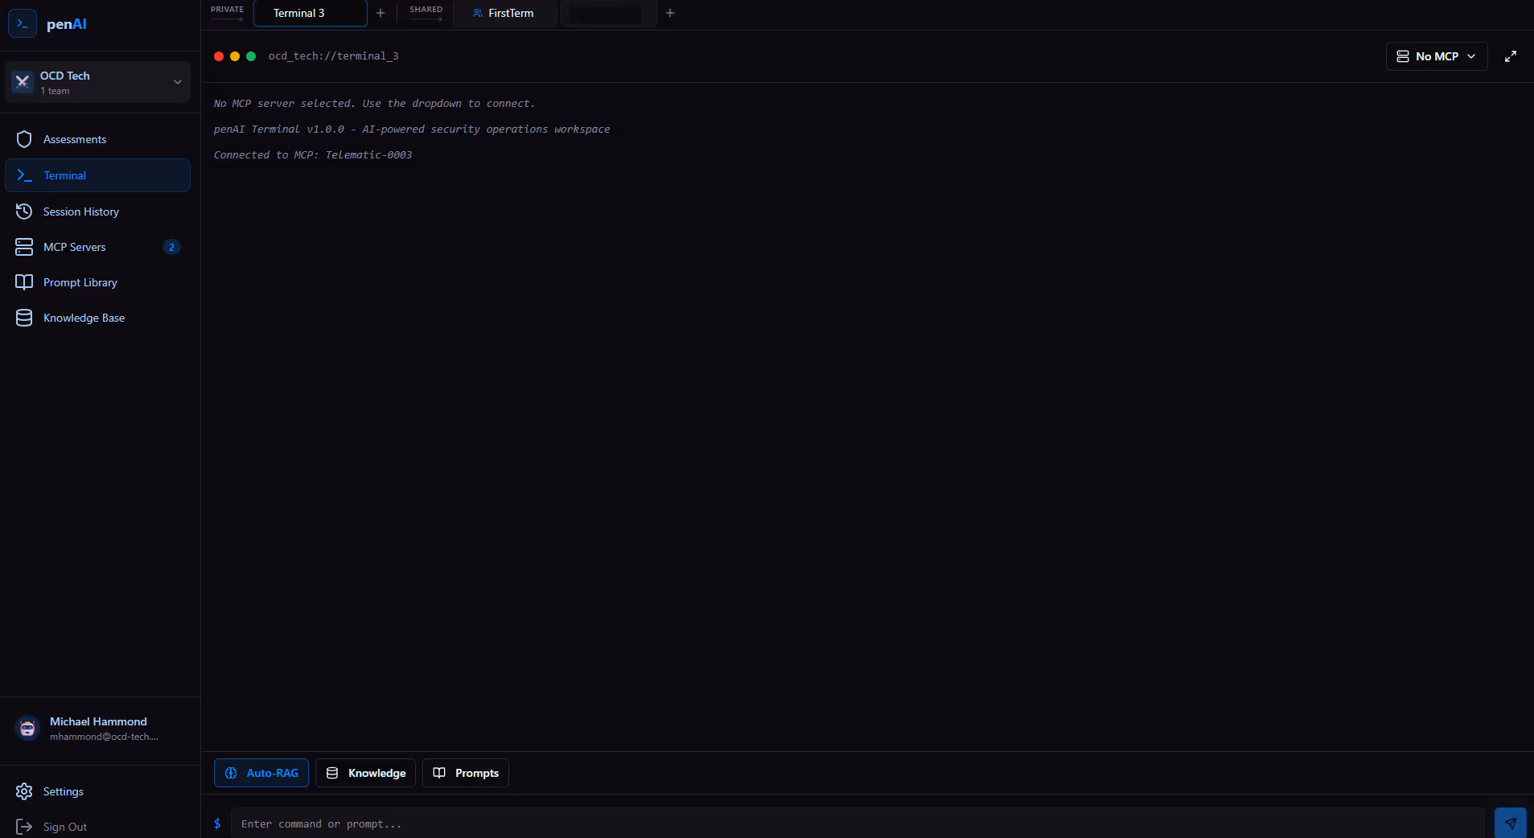
Task: Select the blank shared tab after FirstTerm
Action: (608, 13)
